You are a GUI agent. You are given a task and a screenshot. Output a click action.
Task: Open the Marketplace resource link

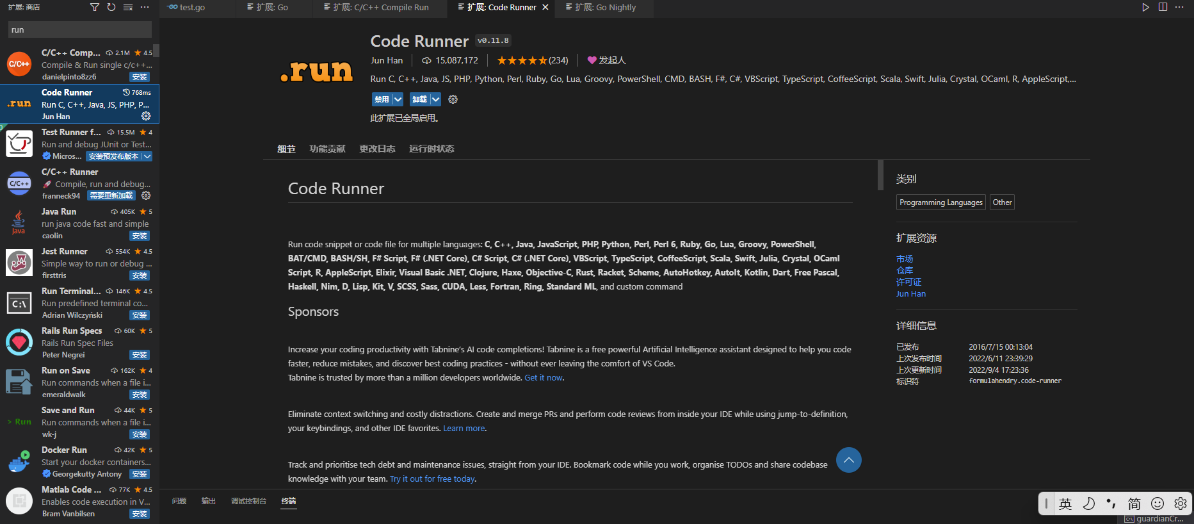coord(905,259)
